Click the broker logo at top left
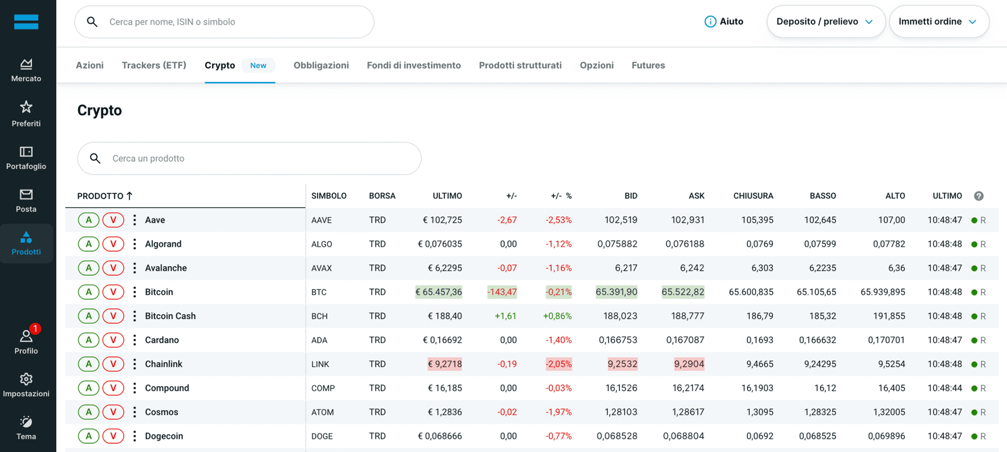The height and width of the screenshot is (452, 1007). (x=26, y=21)
